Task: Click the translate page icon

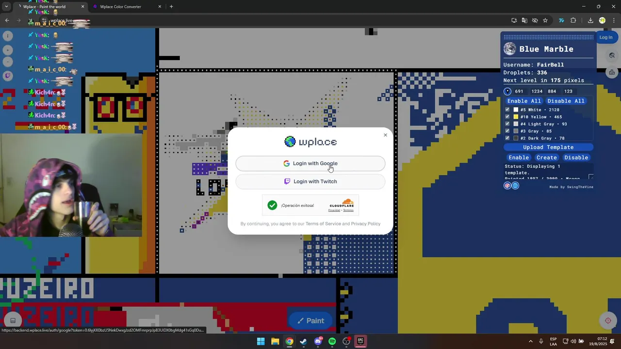Action: [524, 20]
